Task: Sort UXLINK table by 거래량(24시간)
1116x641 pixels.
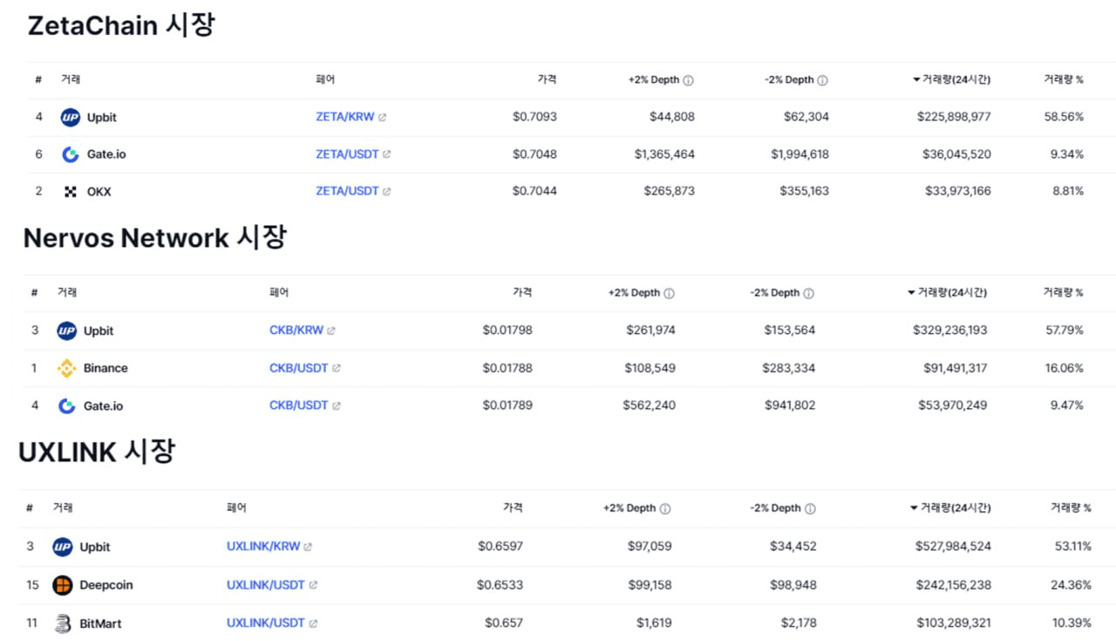Action: point(950,508)
